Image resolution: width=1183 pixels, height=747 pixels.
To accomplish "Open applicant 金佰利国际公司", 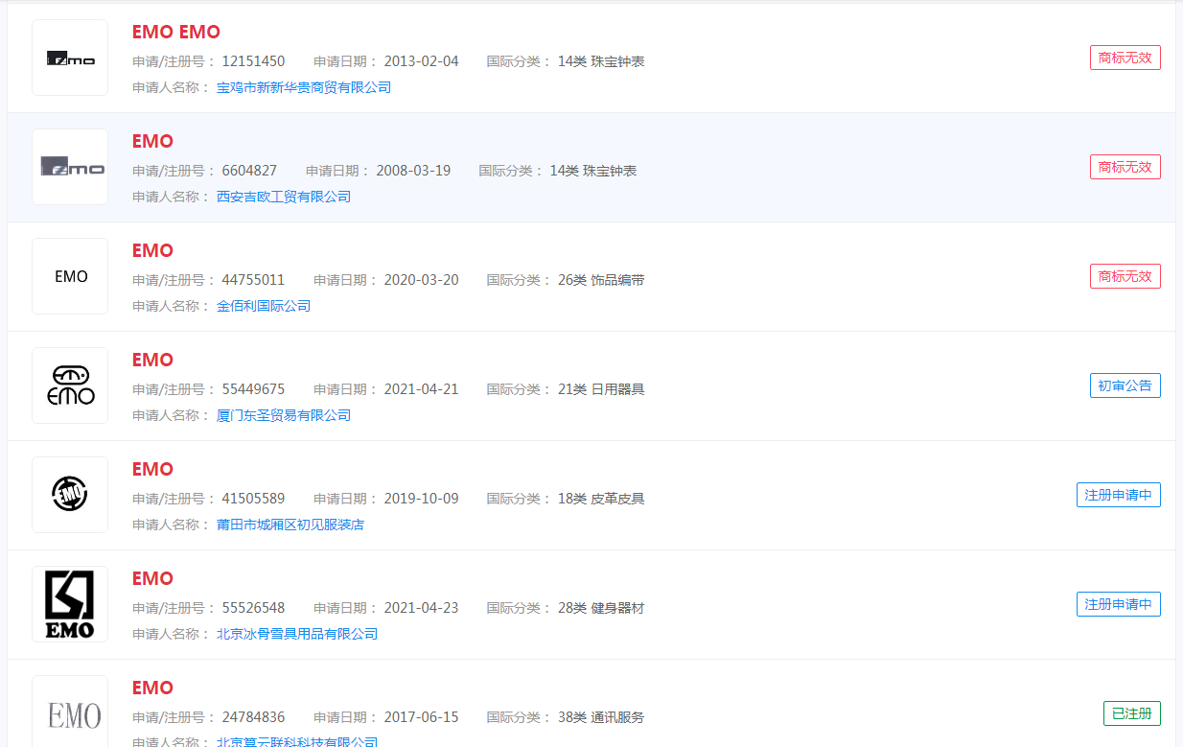I will 264,306.
